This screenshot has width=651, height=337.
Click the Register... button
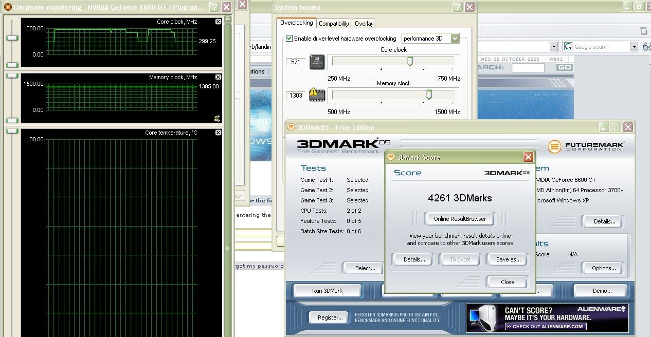[x=330, y=317]
